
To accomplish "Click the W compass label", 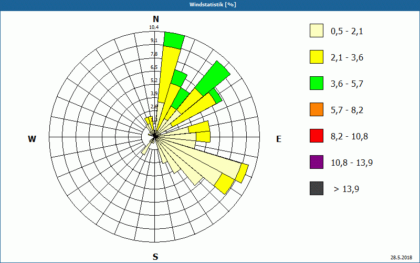I will [32, 139].
